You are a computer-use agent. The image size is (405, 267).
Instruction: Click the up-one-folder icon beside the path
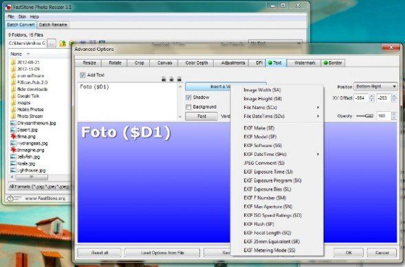pyautogui.click(x=63, y=43)
